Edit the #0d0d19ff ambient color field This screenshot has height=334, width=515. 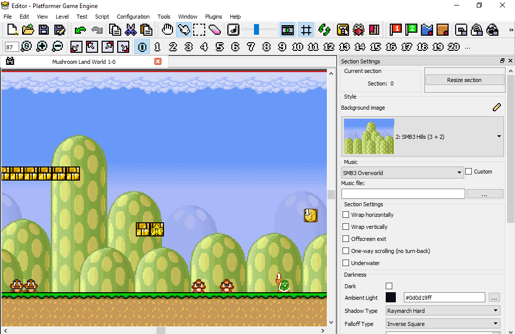pyautogui.click(x=445, y=298)
